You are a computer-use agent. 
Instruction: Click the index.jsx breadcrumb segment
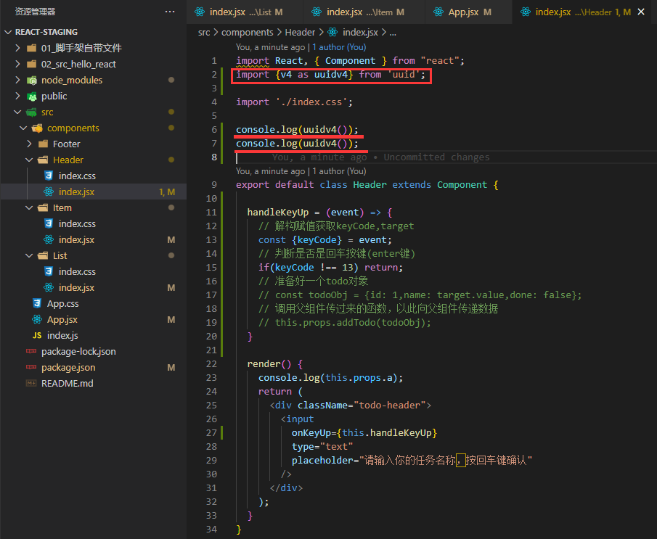[x=360, y=32]
